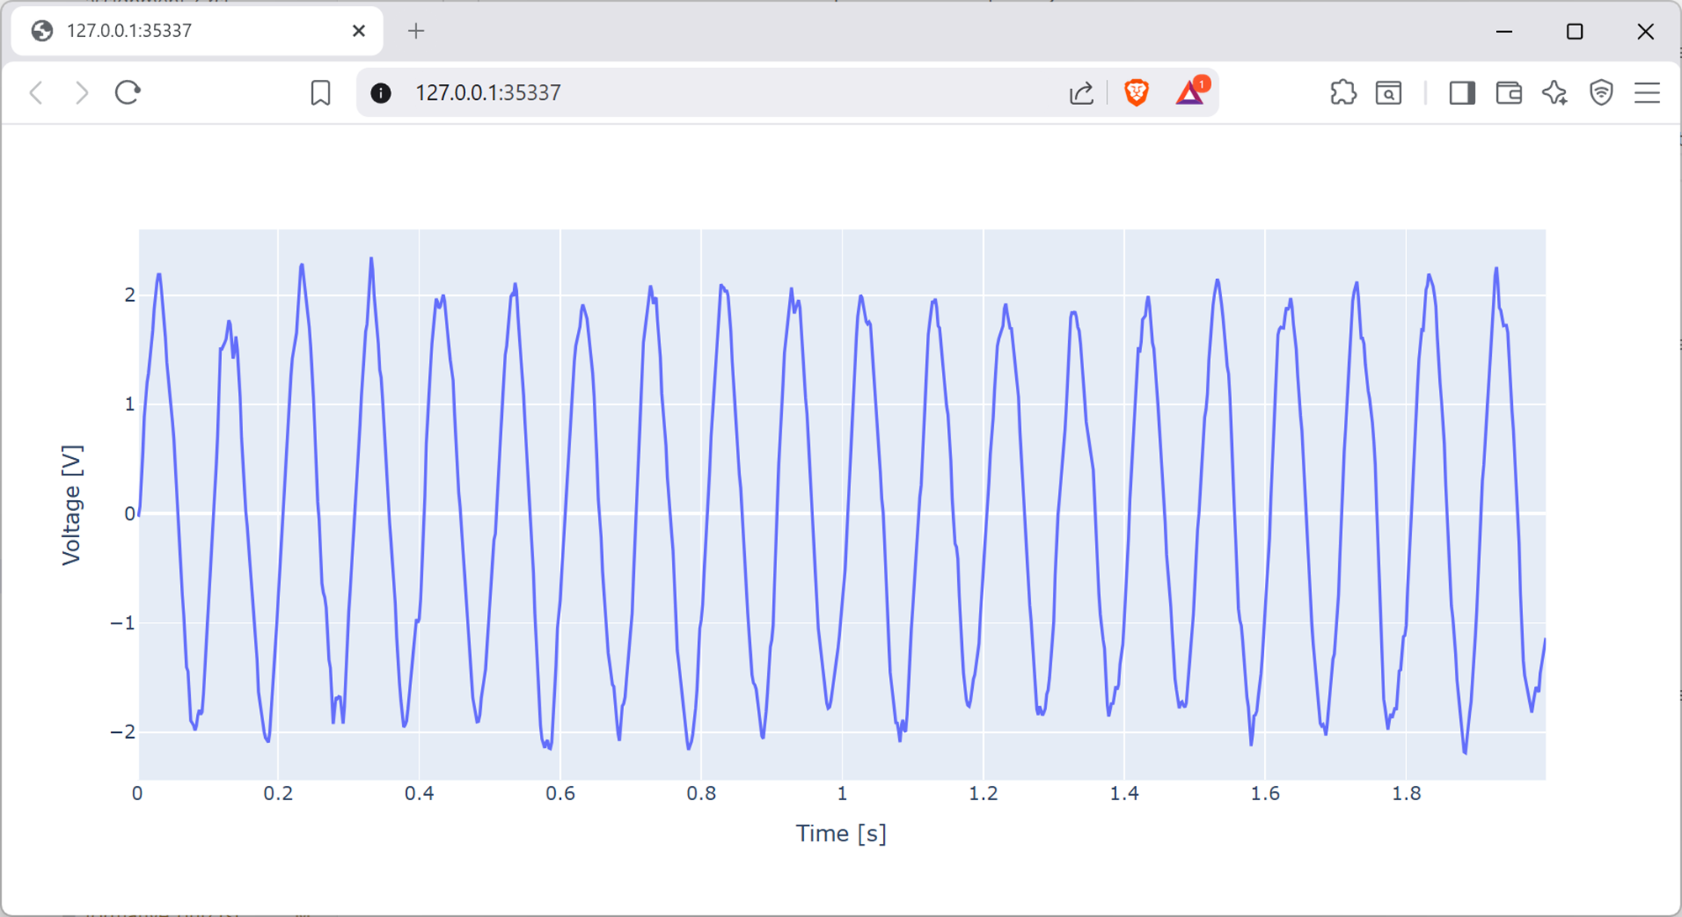Image resolution: width=1682 pixels, height=917 pixels.
Task: Open the Brave VPN shield icon
Action: (1601, 92)
